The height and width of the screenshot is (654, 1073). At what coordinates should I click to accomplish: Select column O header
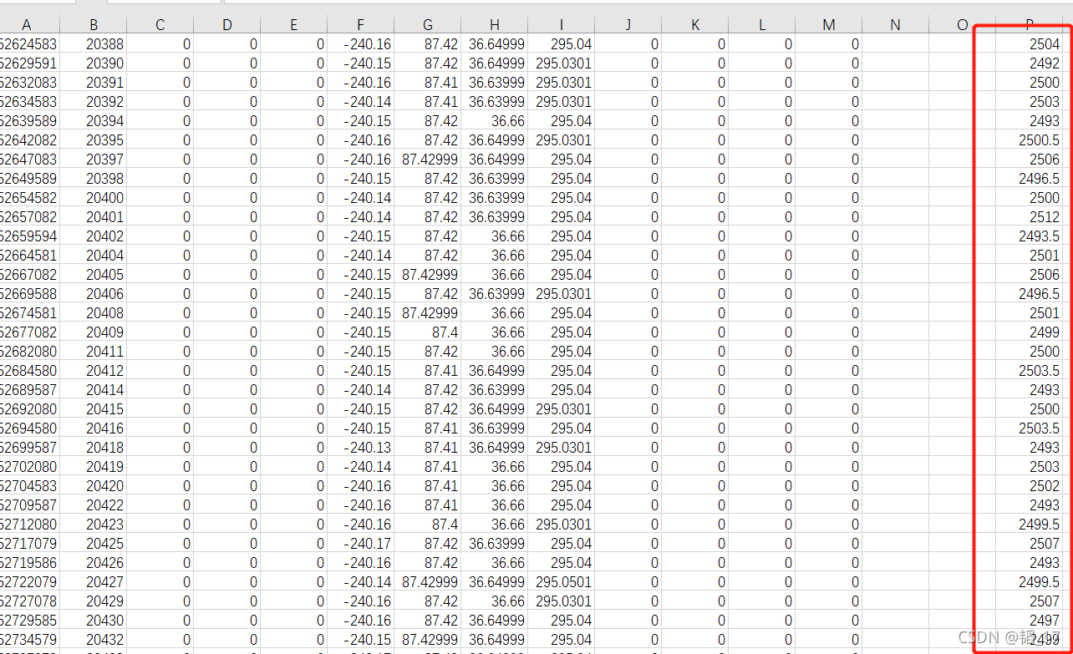coord(962,25)
